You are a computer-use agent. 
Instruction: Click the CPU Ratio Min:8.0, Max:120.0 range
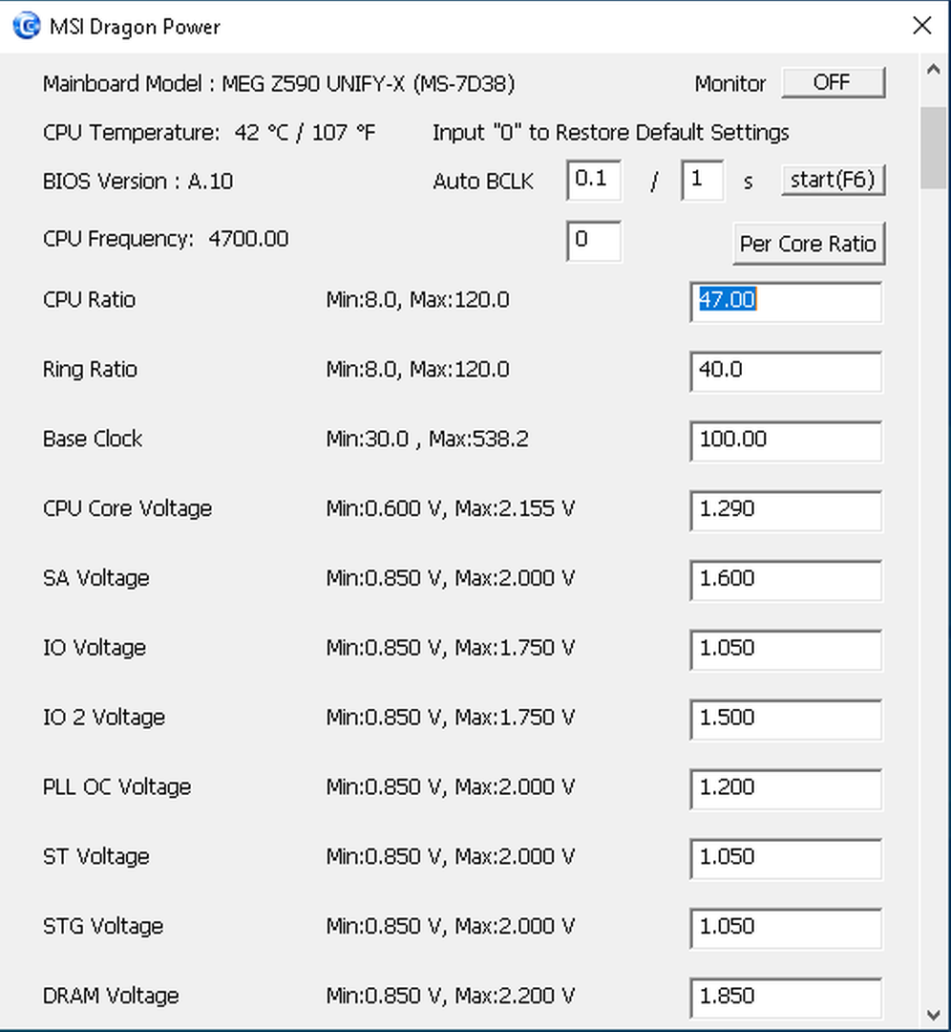click(x=417, y=299)
